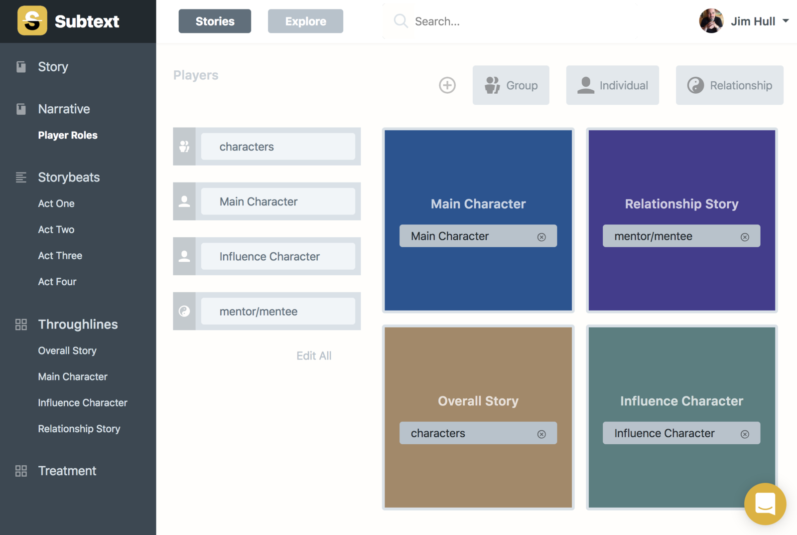Select the characters player field
Screen dimensions: 797x535
278,147
